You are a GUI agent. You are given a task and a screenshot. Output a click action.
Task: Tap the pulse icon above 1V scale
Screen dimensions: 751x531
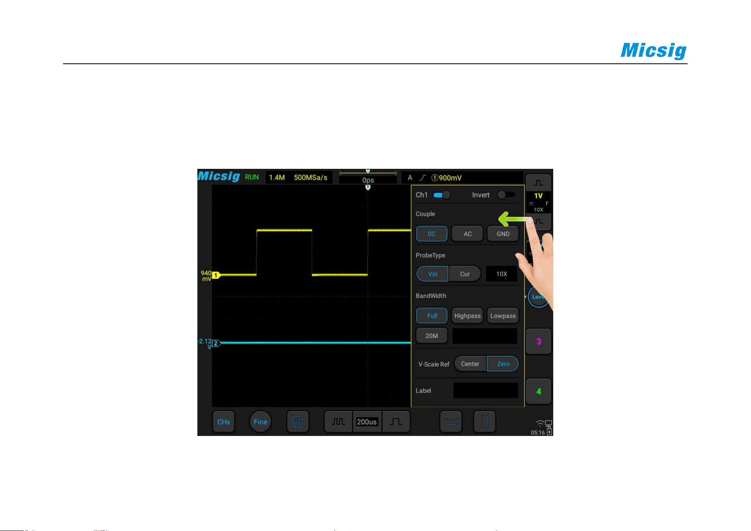538,183
